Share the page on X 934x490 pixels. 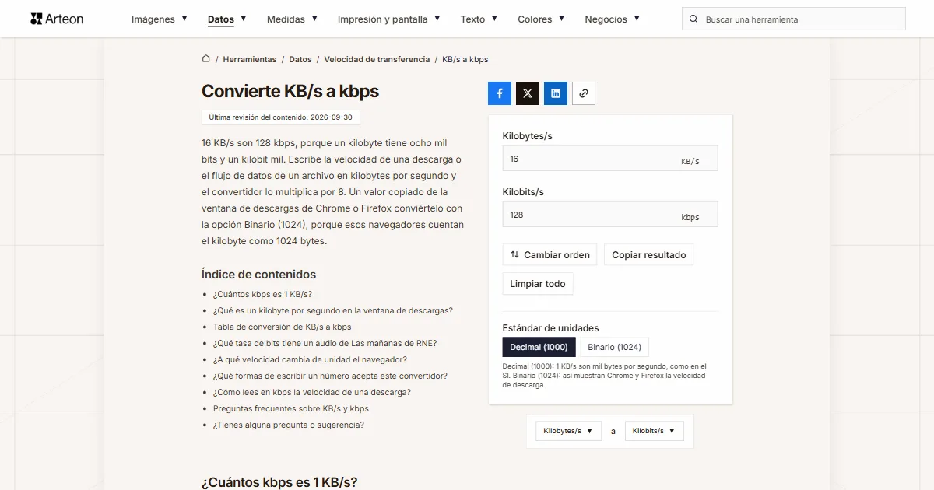click(528, 93)
